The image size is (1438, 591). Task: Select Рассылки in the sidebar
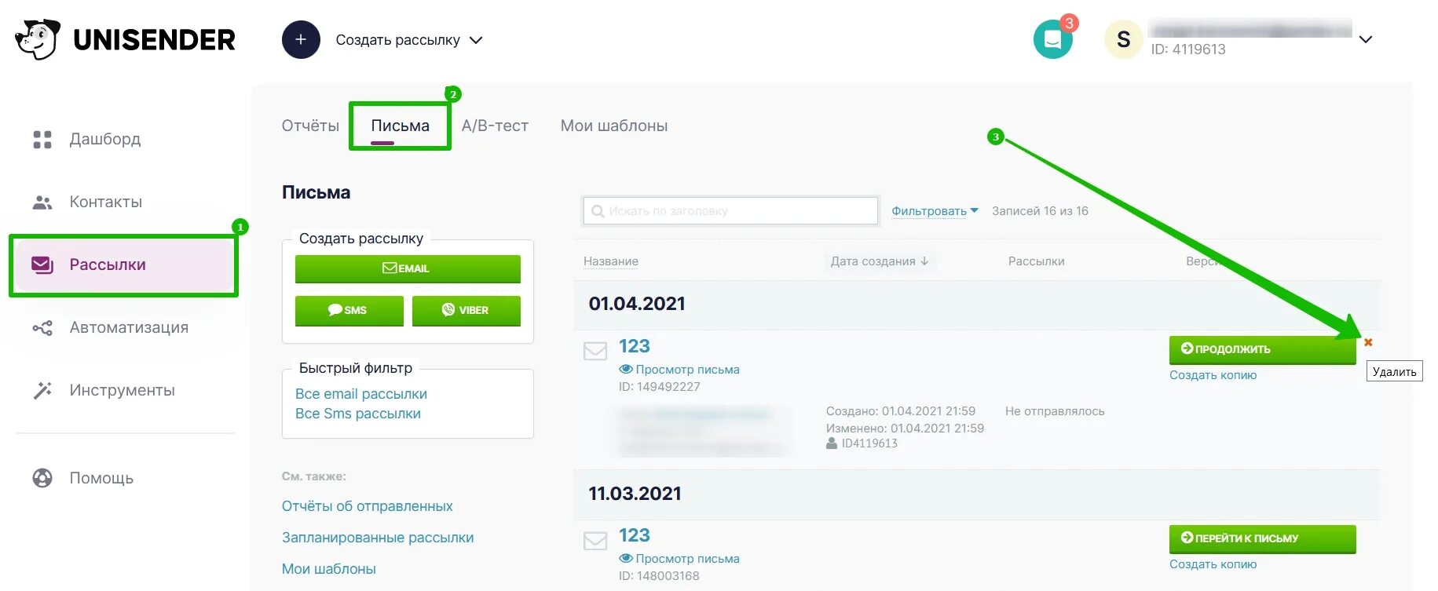point(123,264)
